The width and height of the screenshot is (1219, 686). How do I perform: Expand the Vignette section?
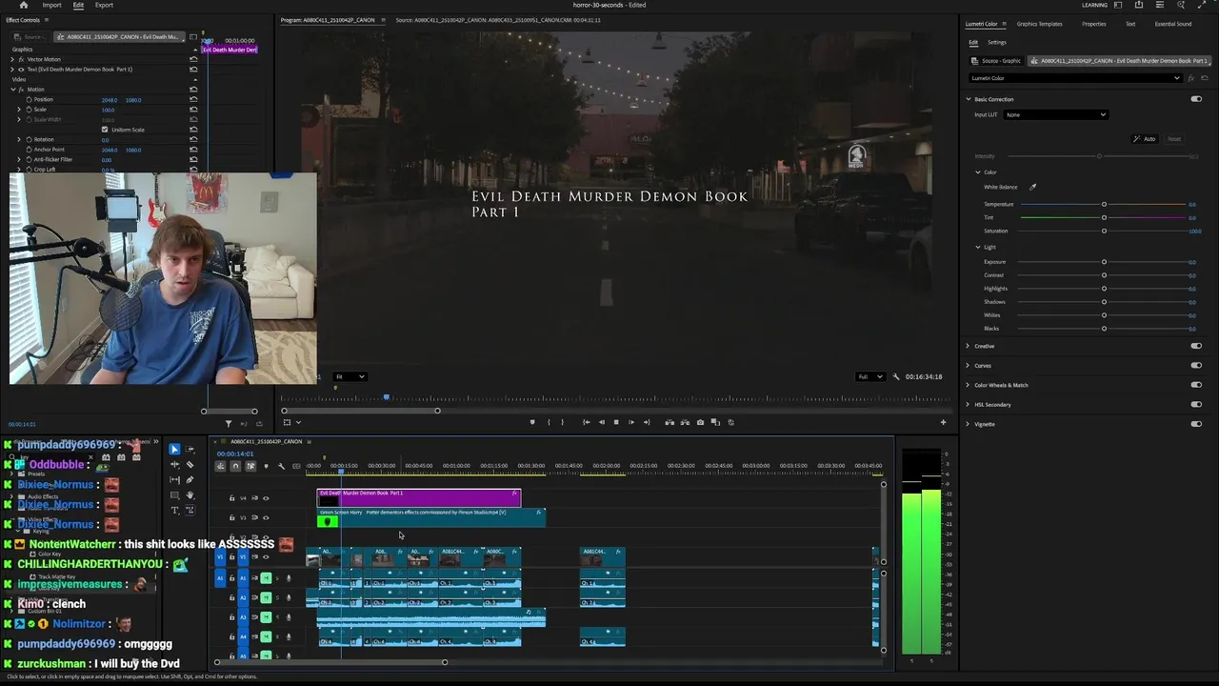[x=968, y=424]
